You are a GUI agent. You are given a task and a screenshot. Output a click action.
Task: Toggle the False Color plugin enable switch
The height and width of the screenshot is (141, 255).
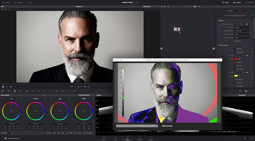point(218,16)
